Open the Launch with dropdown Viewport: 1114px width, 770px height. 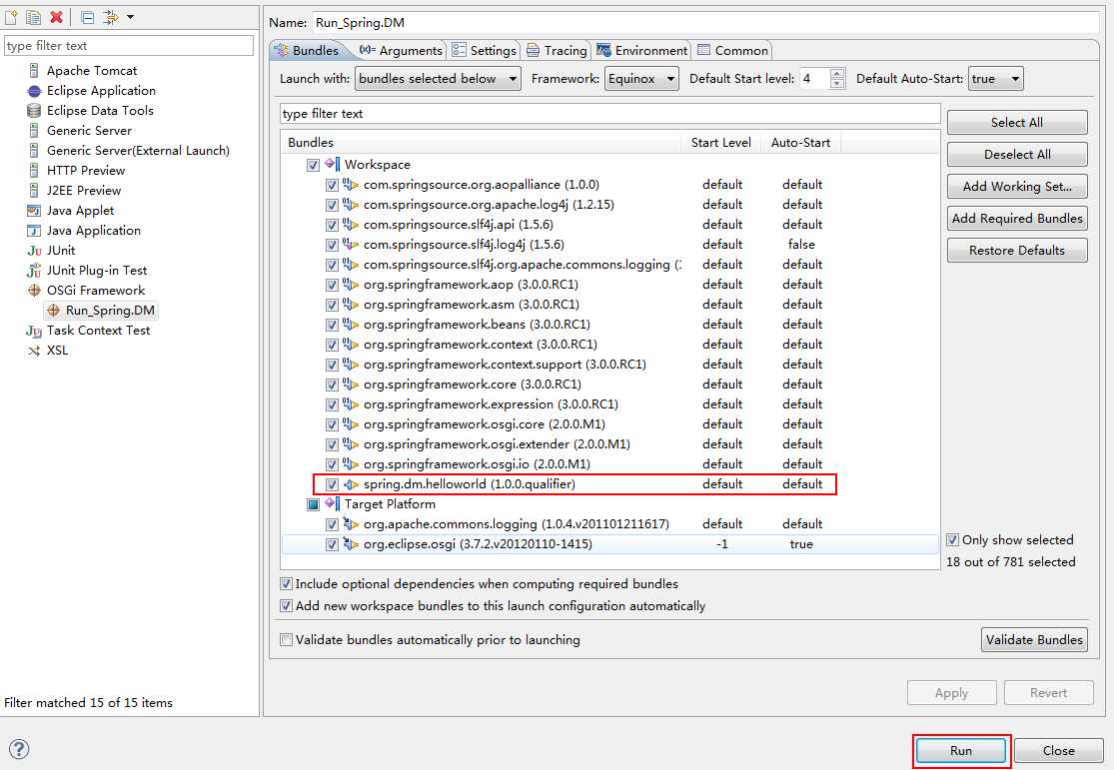coord(438,79)
